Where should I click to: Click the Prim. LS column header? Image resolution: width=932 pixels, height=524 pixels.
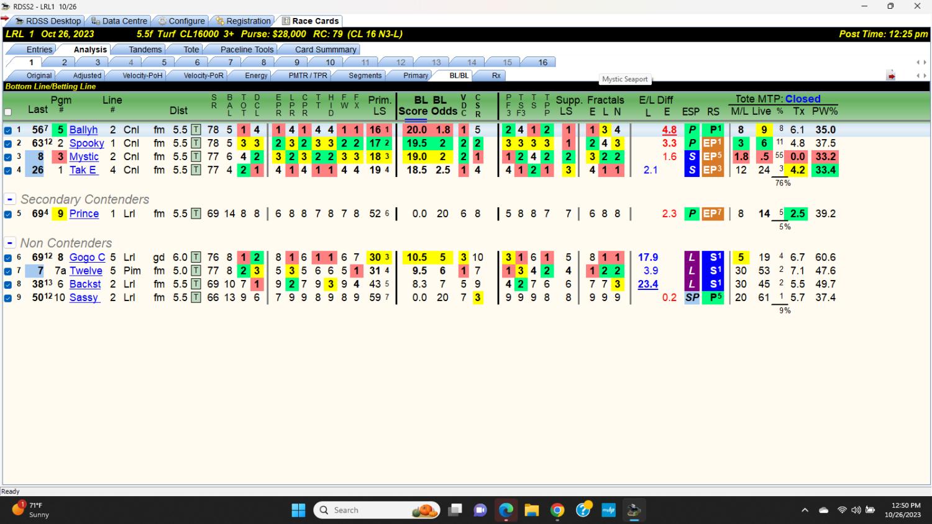[380, 106]
